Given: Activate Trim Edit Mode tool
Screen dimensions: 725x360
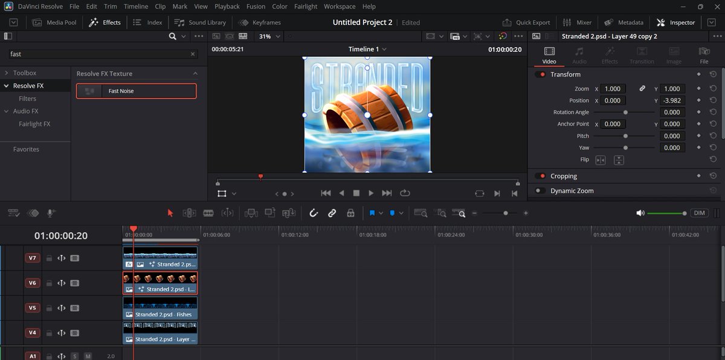Looking at the screenshot, I should click(x=189, y=213).
